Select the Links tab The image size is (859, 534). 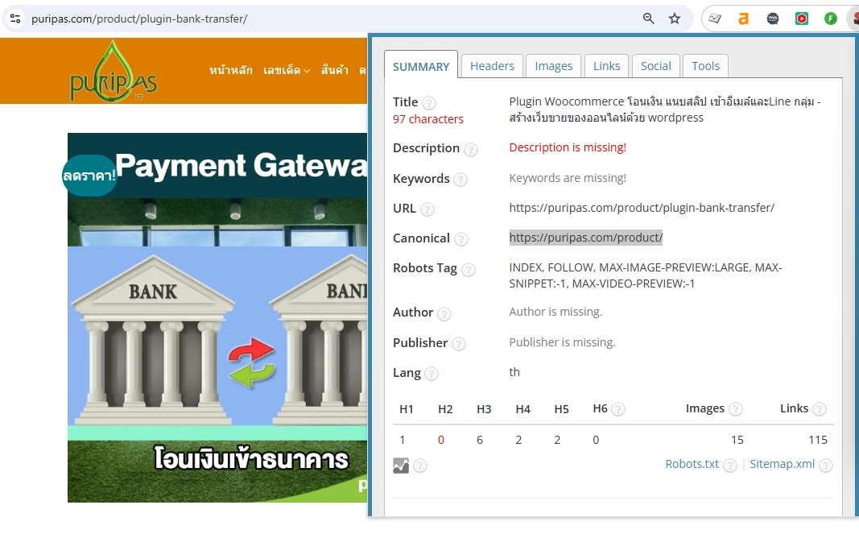(606, 66)
